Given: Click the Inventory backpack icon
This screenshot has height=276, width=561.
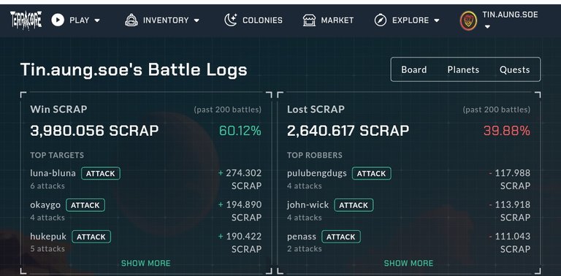Looking at the screenshot, I should (131, 20).
